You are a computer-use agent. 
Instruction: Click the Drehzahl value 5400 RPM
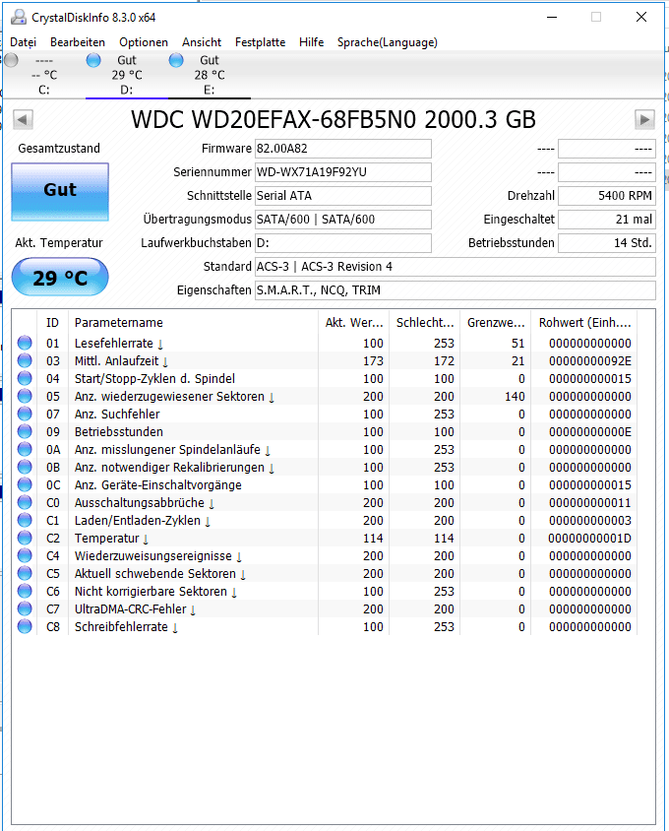point(607,196)
